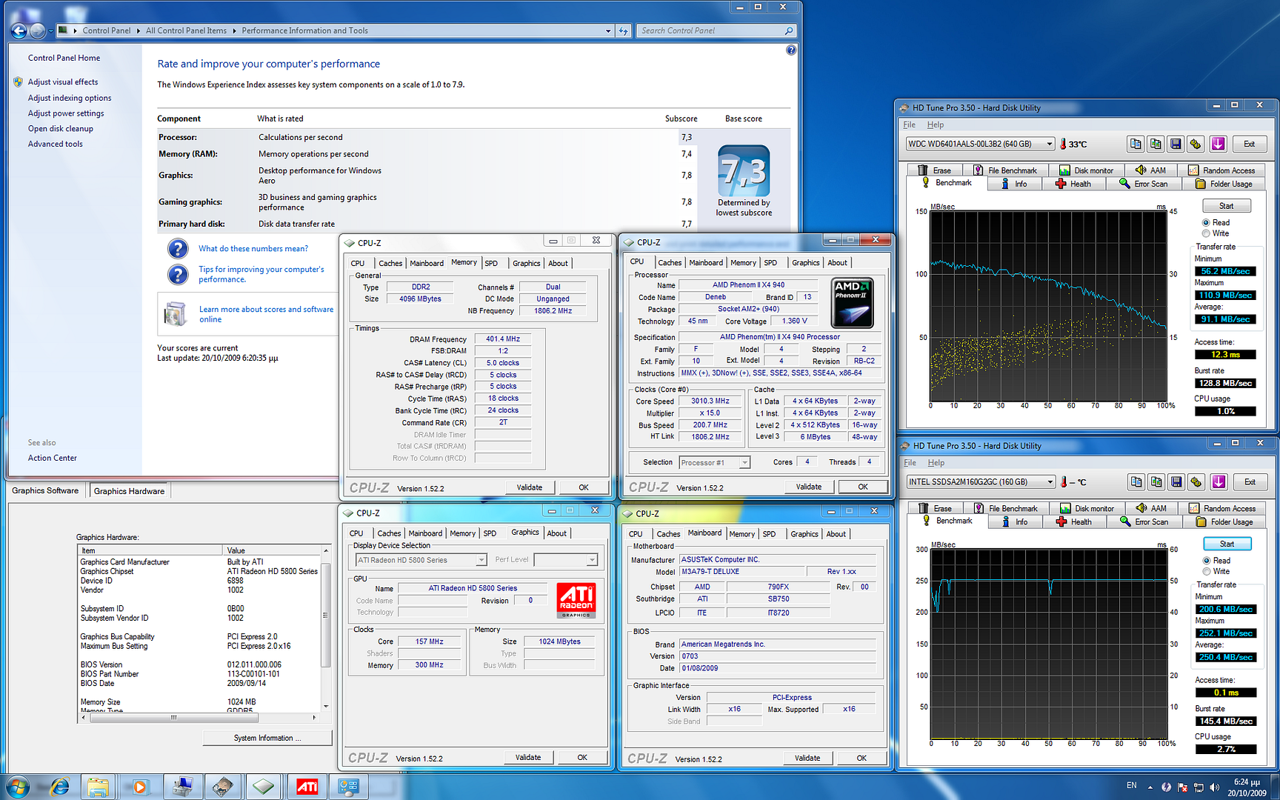Screen dimensions: 1280x800
Task: Click the Control Panel help question-mark icon
Action: [x=791, y=50]
